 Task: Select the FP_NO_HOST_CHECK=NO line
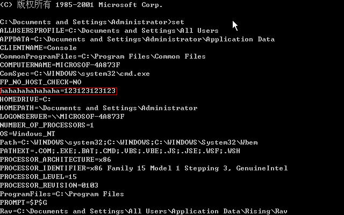[40, 82]
